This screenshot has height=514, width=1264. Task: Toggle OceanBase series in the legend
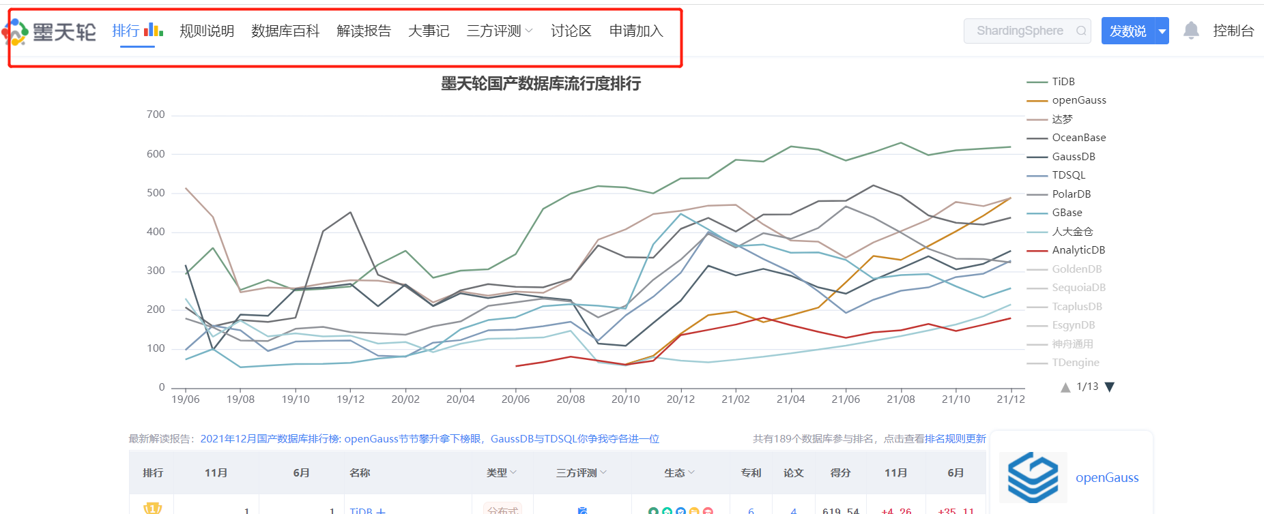pos(1067,138)
